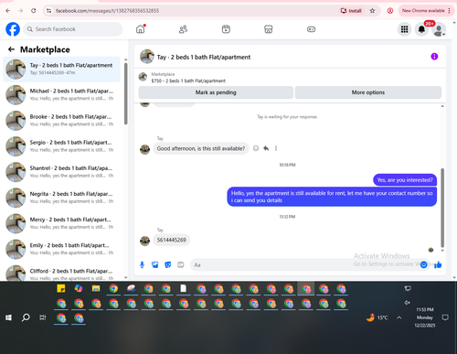Screen dimensions: 457x354
Task: Click the Aa message input field
Action: (x=304, y=264)
